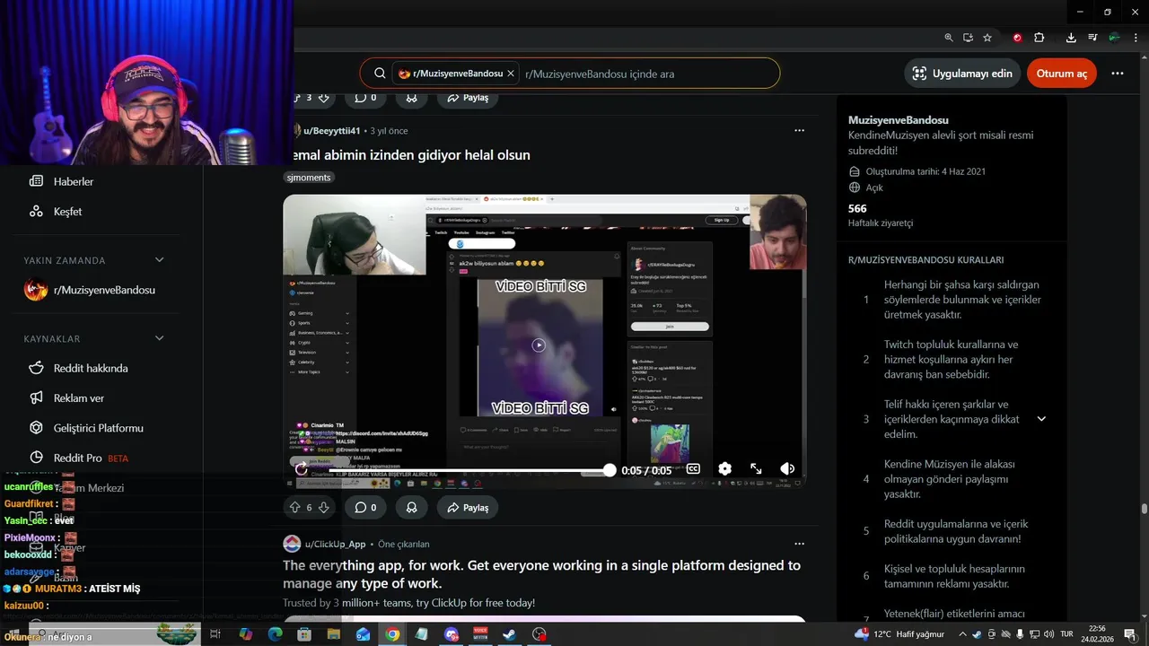The width and height of the screenshot is (1149, 646).
Task: Expand rule 3 about copyrighted songs
Action: [1041, 419]
